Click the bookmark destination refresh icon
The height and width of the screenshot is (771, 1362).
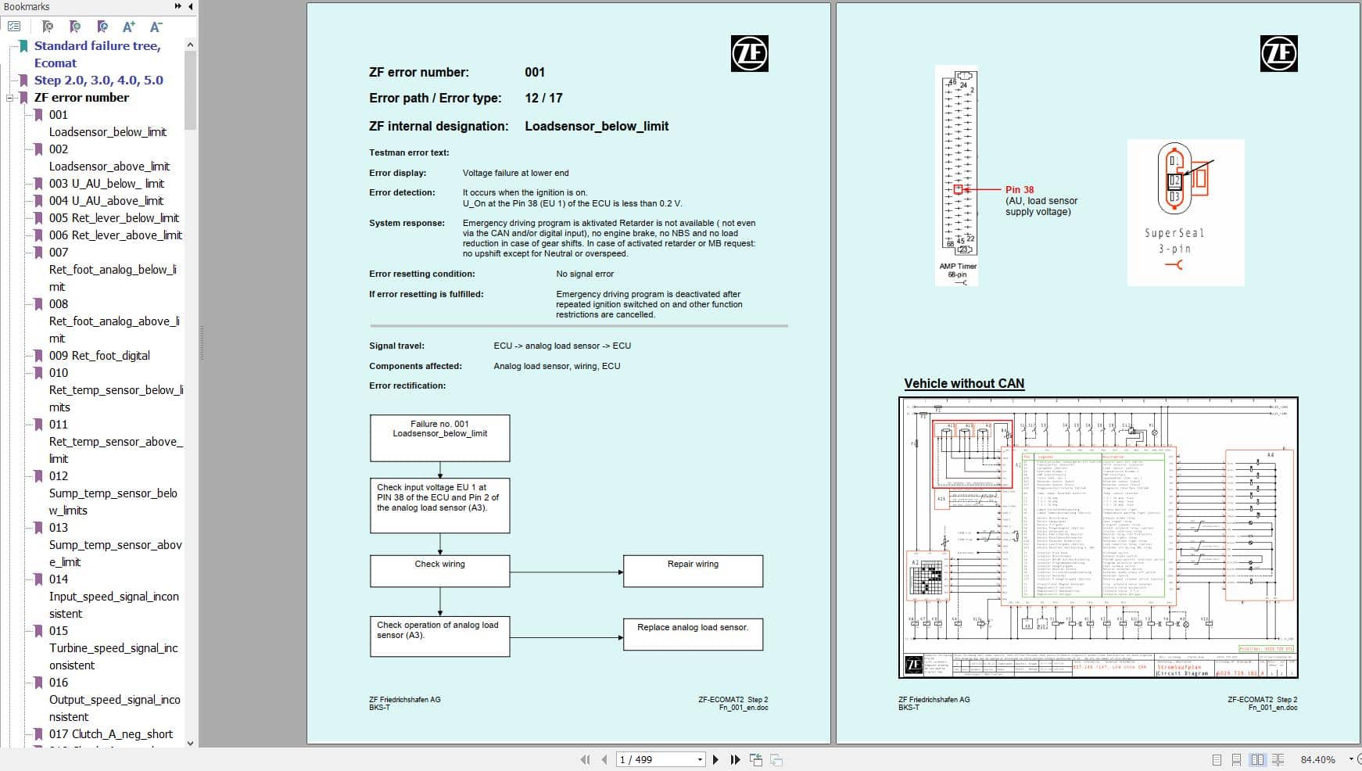coord(102,27)
